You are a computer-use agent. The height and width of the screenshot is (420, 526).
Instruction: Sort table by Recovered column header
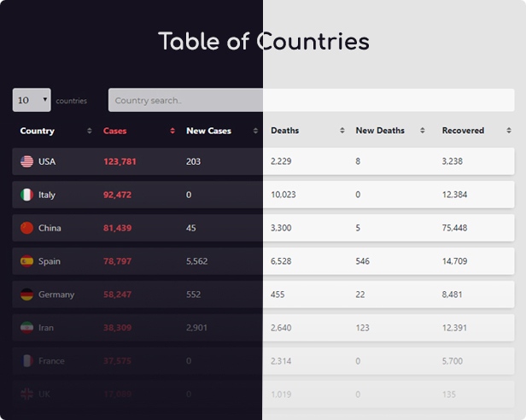[463, 131]
